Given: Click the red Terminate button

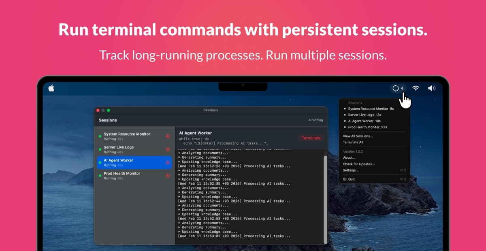Looking at the screenshot, I should pyautogui.click(x=311, y=138).
